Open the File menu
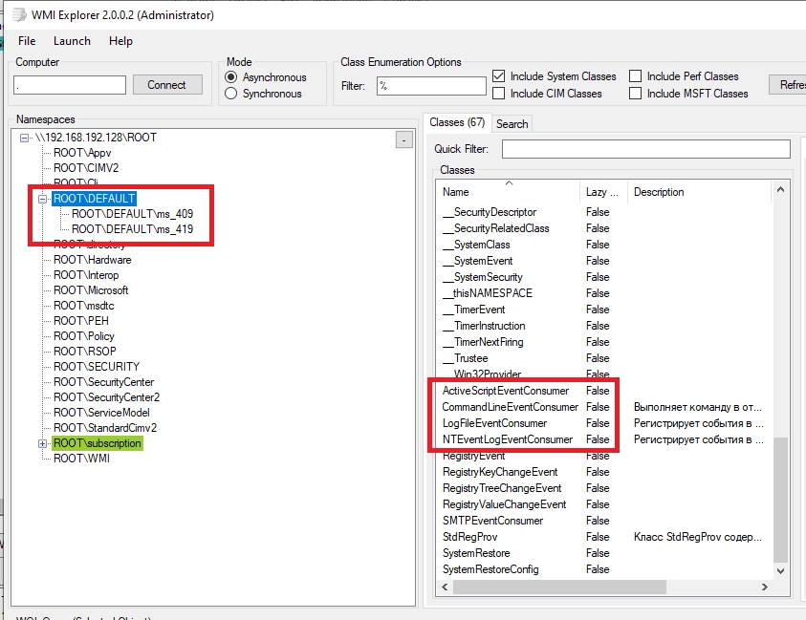 pyautogui.click(x=27, y=41)
